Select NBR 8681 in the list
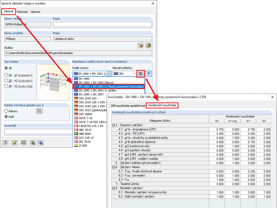 click(90, 134)
